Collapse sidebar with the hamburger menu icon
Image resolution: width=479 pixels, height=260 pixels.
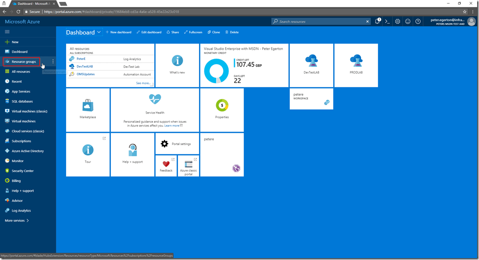tap(7, 32)
